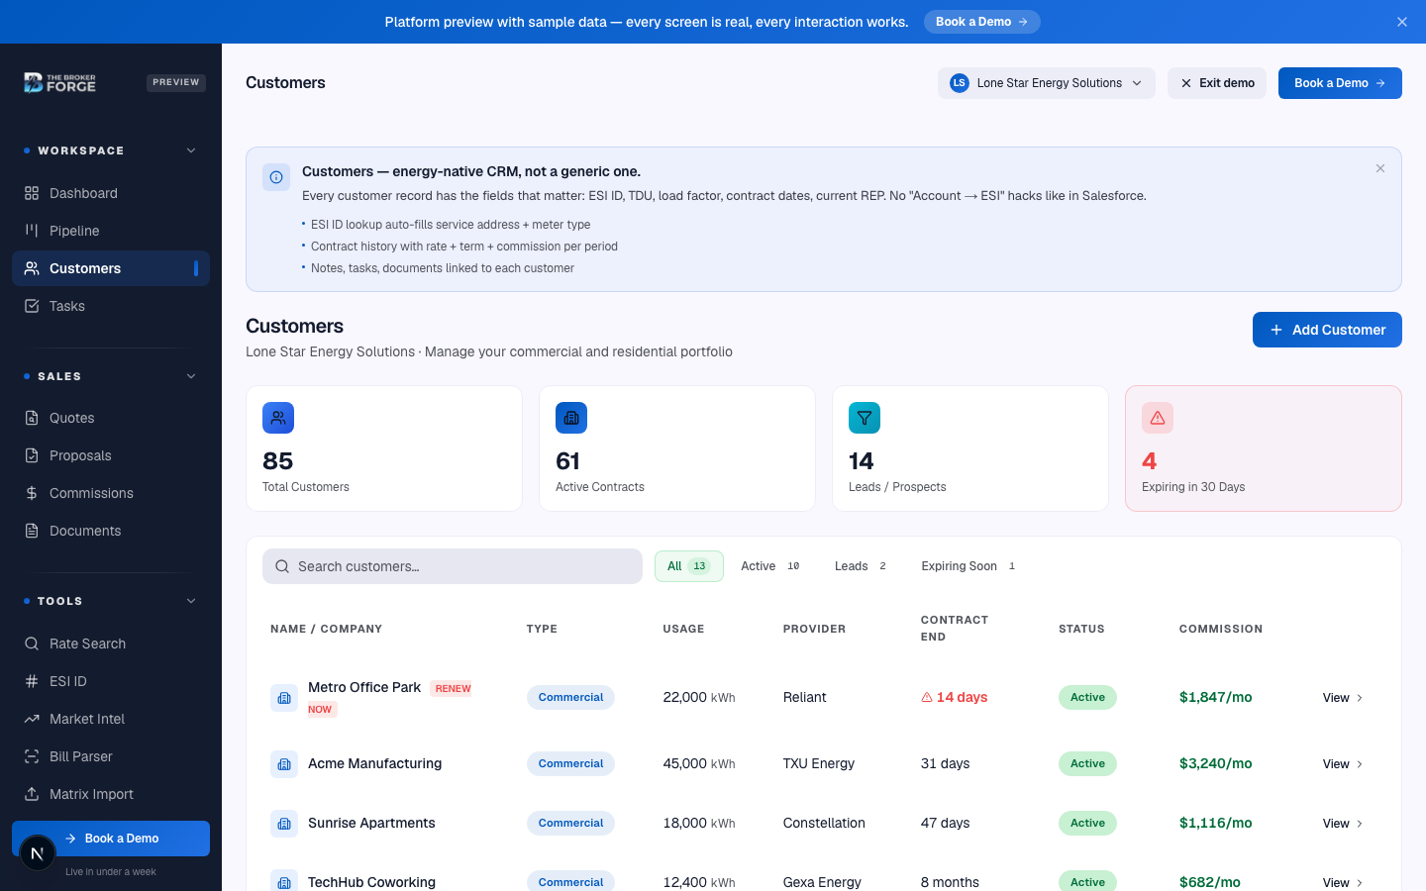Click the Commission column header
Viewport: 1426px width, 891px height.
[x=1221, y=629]
